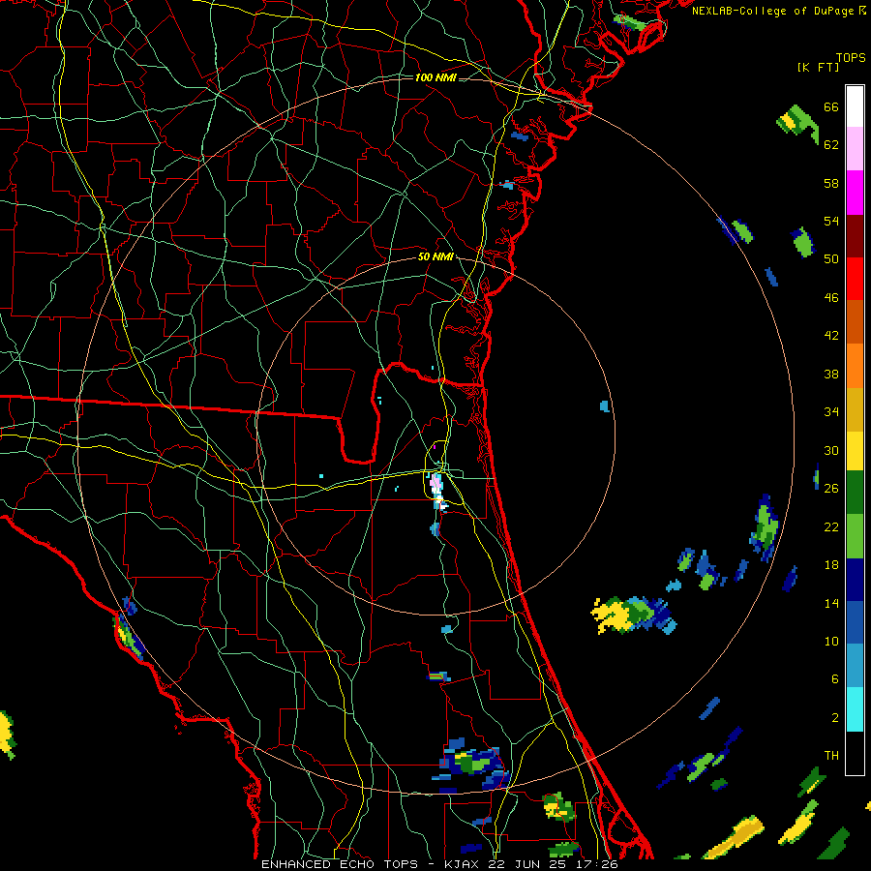Choose the bright orange legend swatch
Image resolution: width=871 pixels, height=871 pixels.
(x=855, y=366)
